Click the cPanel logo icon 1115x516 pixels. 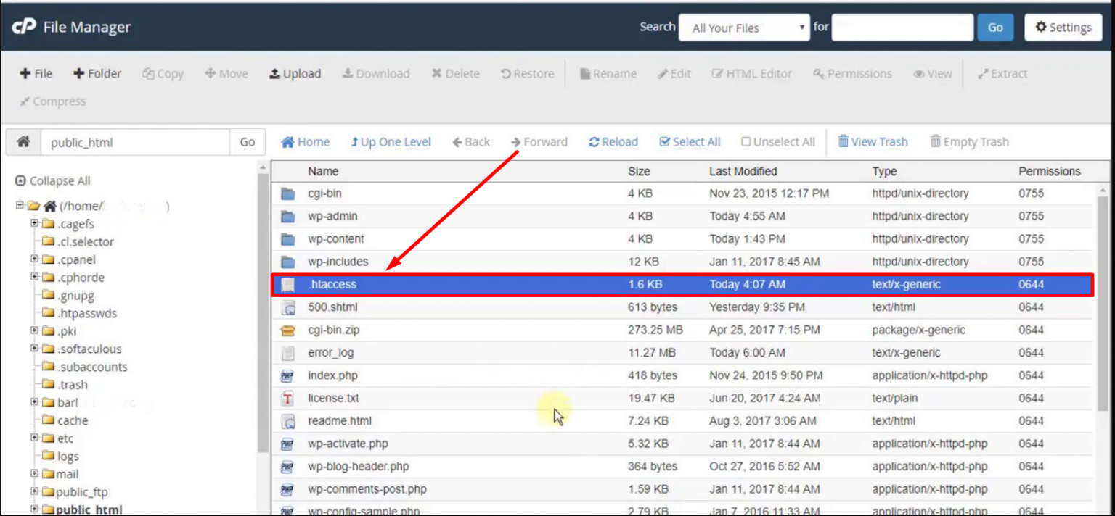pos(24,28)
